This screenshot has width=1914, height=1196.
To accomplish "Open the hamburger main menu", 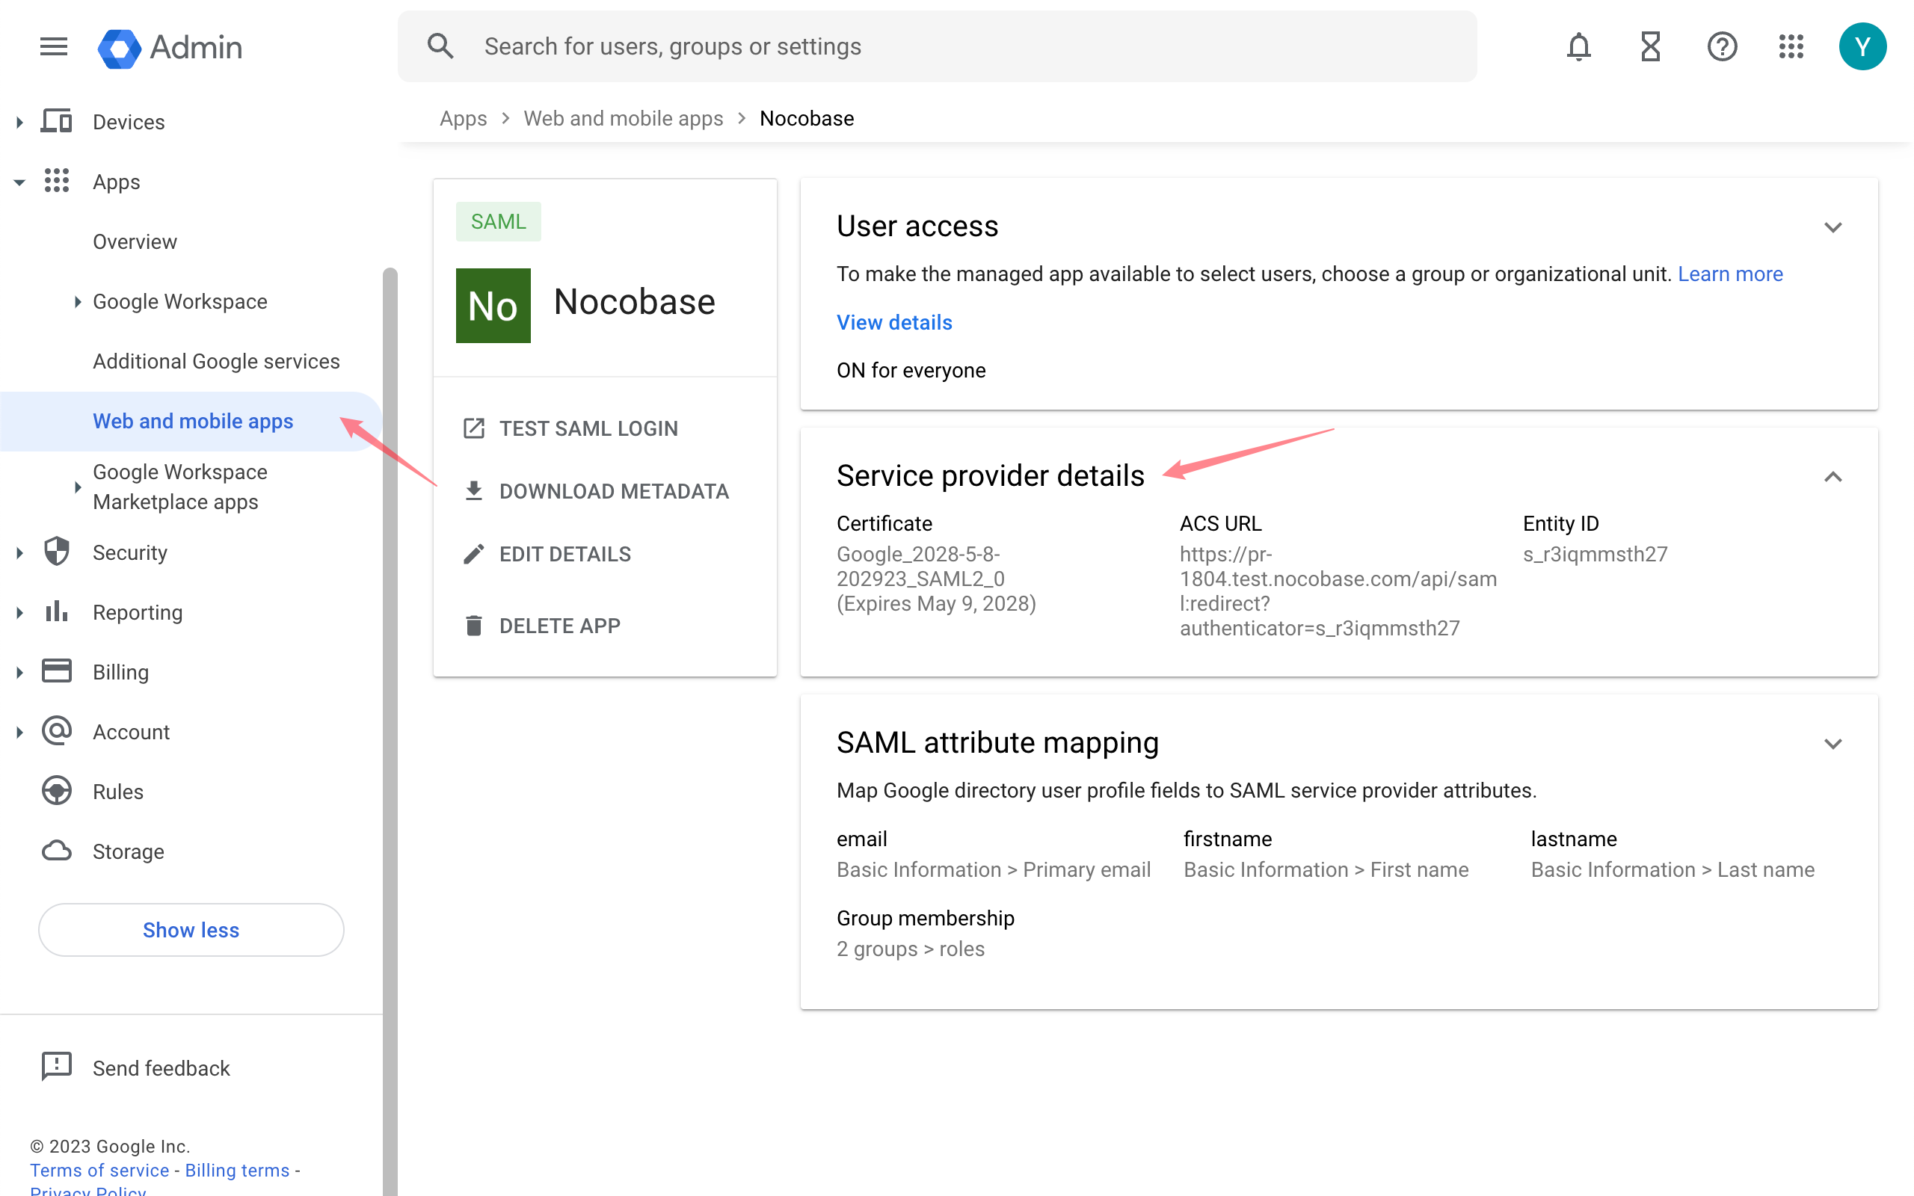I will (53, 46).
